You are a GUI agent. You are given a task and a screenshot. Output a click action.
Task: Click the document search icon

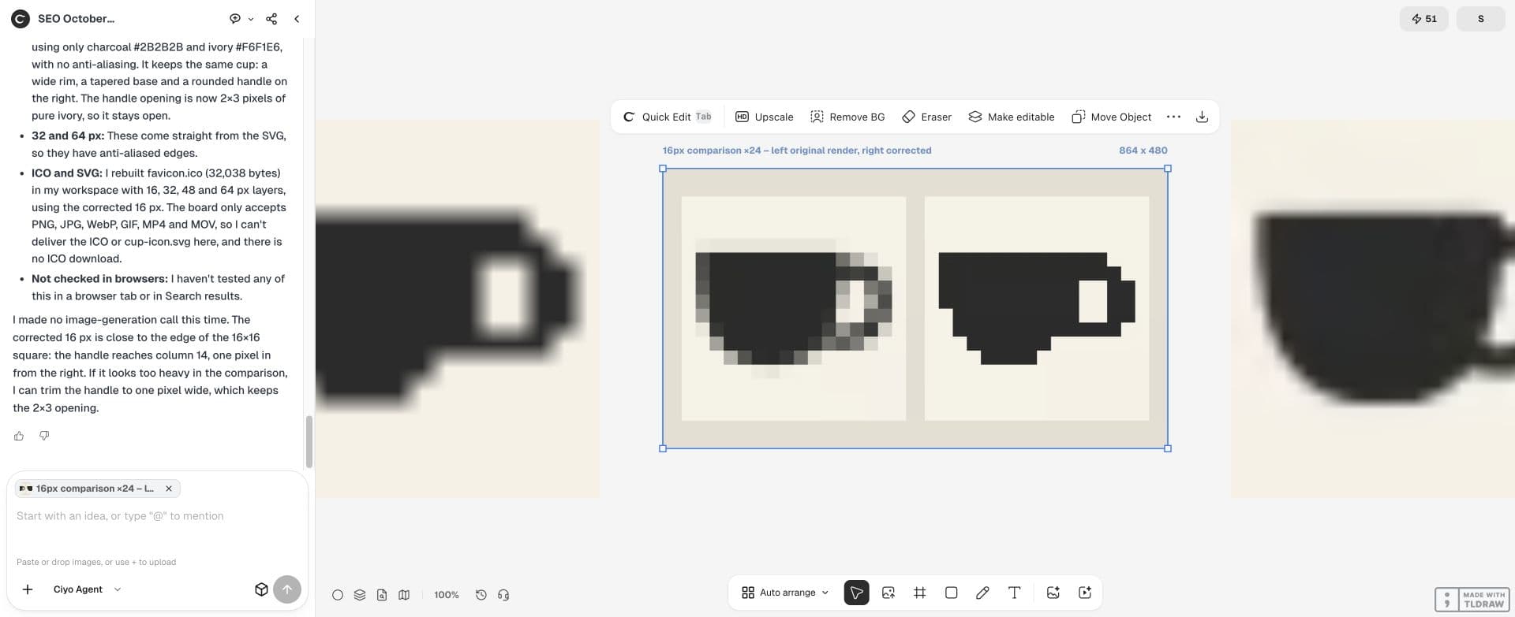382,595
